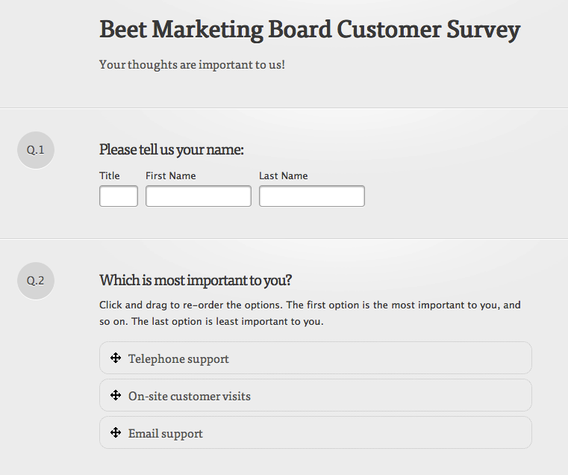The image size is (568, 475).
Task: Select the Last Name text field
Action: pos(312,196)
